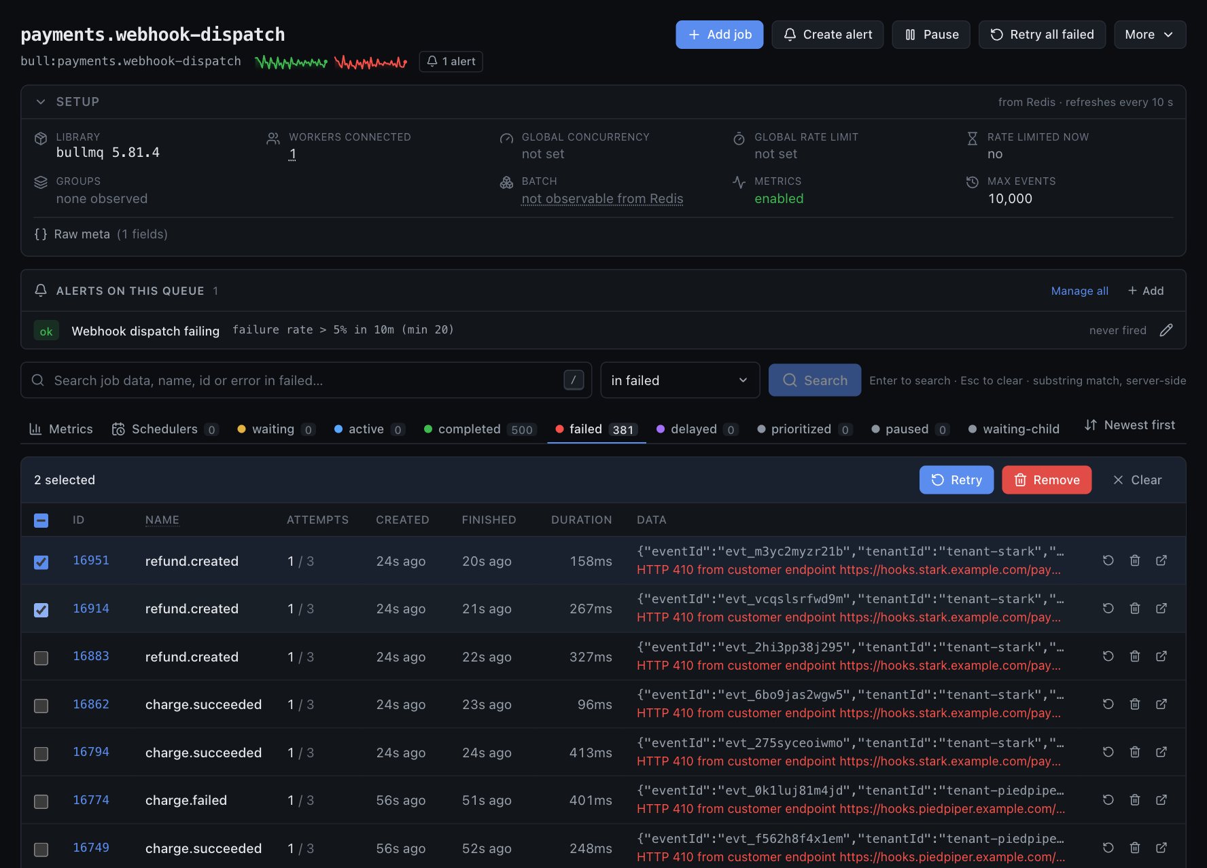Add a new alert on this queue
Viewport: 1207px width, 868px height.
point(1146,291)
